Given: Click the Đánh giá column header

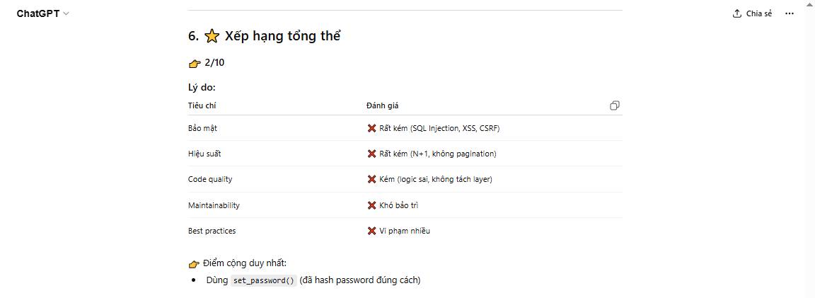Looking at the screenshot, I should pyautogui.click(x=382, y=105).
